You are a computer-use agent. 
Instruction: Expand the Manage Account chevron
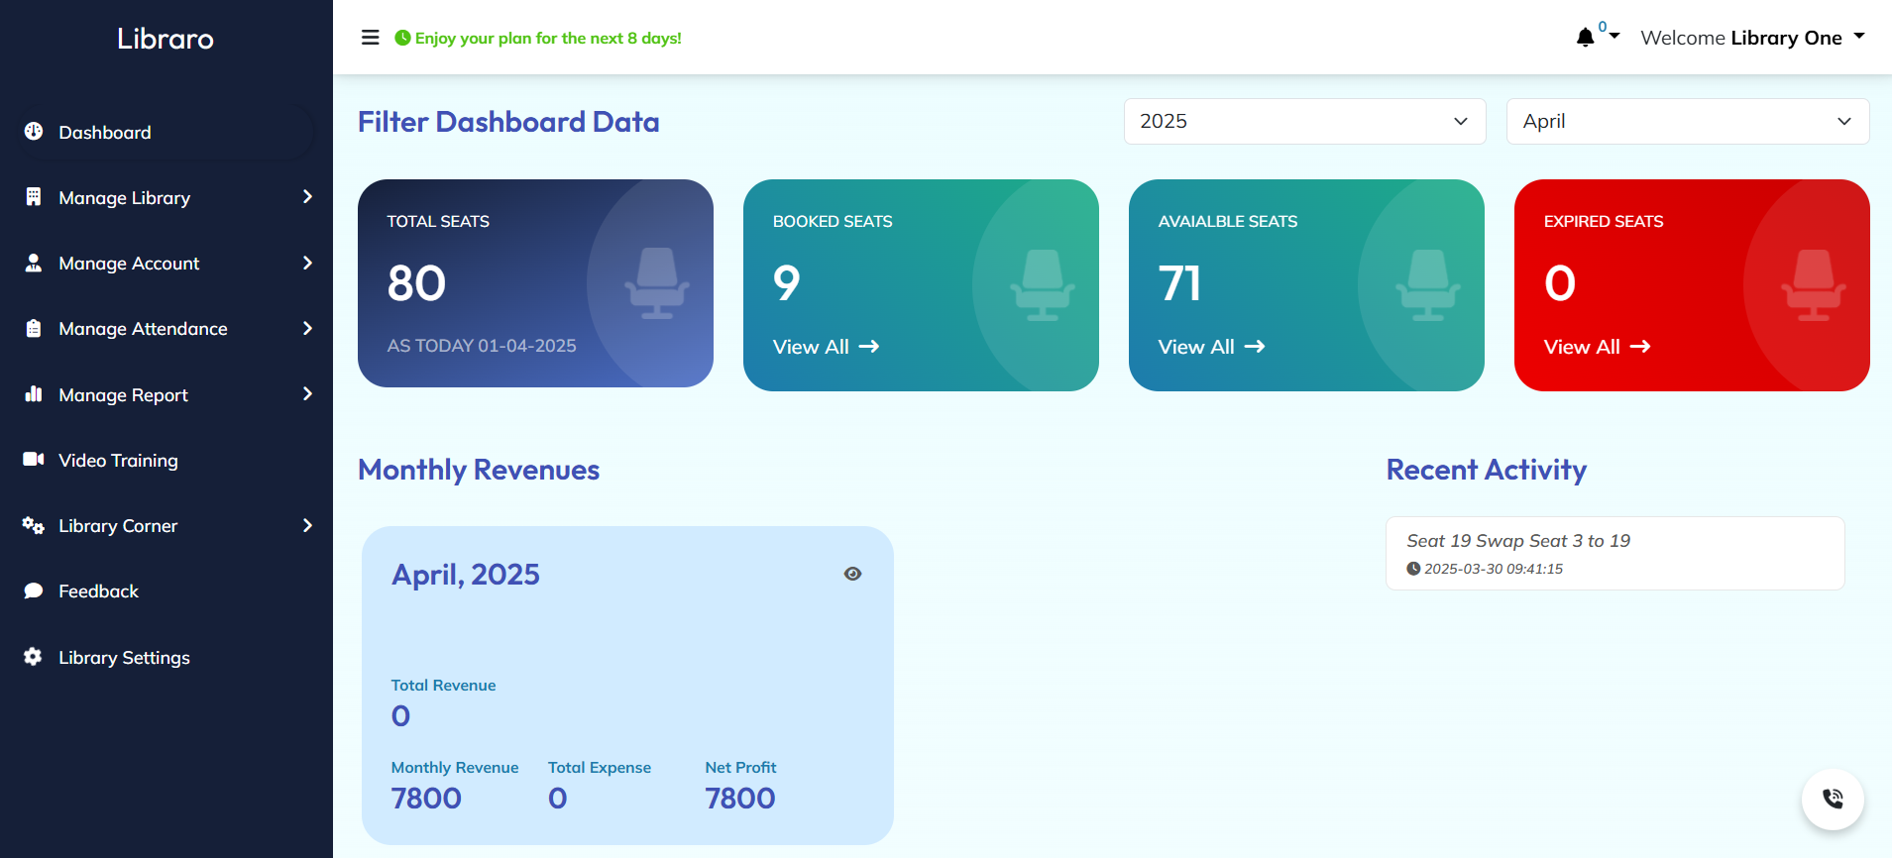pos(307,263)
